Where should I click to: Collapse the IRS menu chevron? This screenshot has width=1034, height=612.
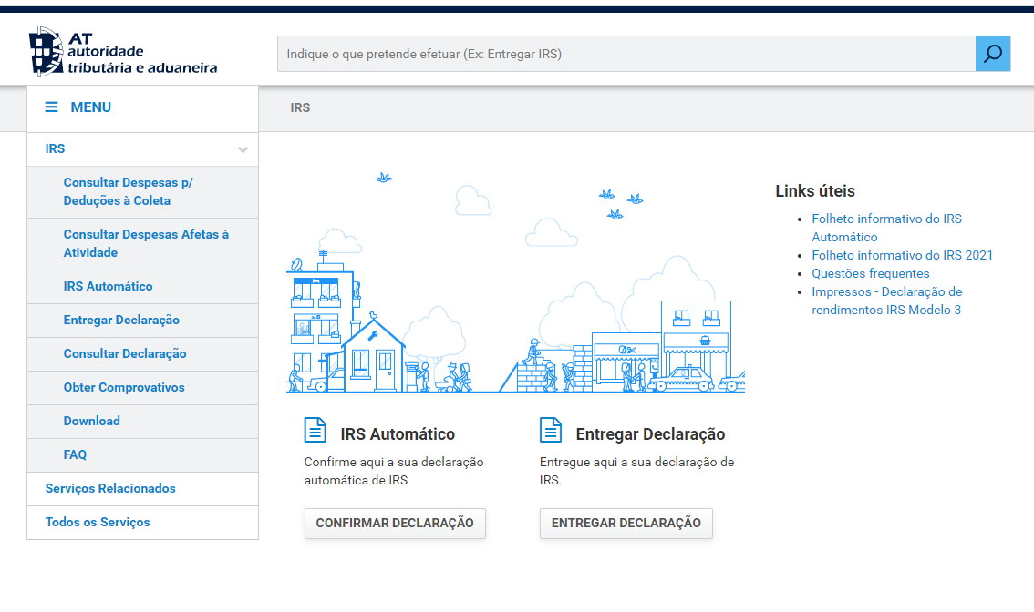tap(243, 149)
